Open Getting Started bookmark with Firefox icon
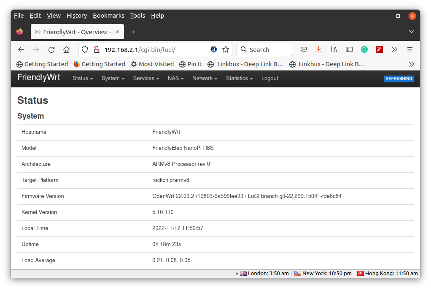The width and height of the screenshot is (431, 290). 99,64
